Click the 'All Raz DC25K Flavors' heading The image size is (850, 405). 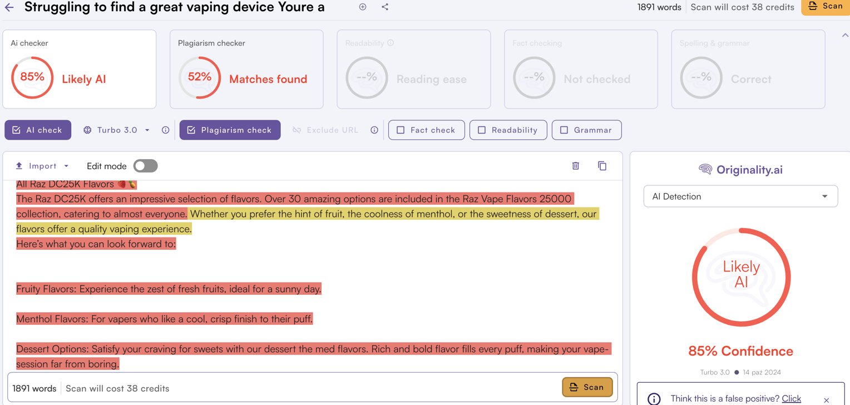click(76, 184)
